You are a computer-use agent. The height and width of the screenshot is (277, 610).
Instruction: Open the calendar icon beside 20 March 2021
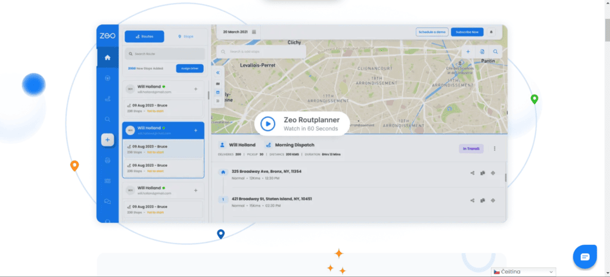[254, 32]
